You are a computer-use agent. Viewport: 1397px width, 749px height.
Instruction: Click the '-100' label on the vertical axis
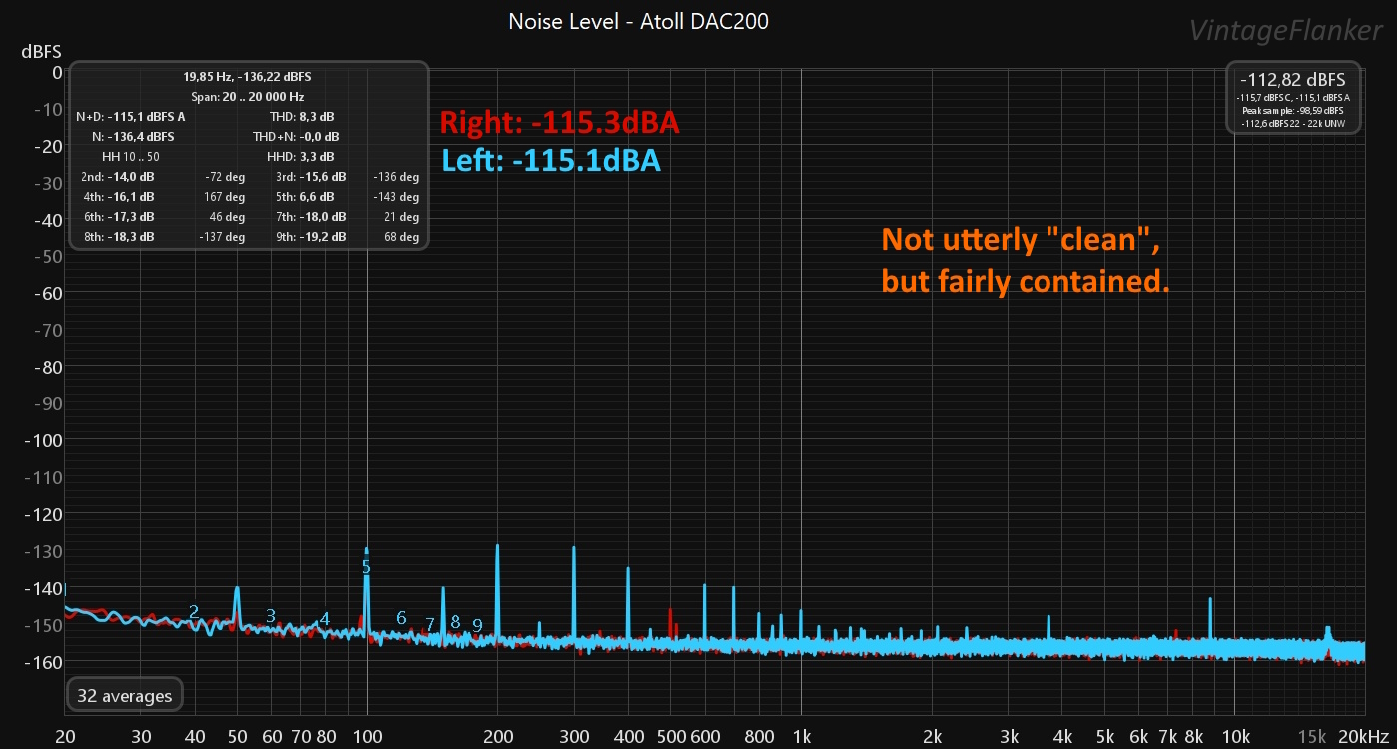coord(44,440)
